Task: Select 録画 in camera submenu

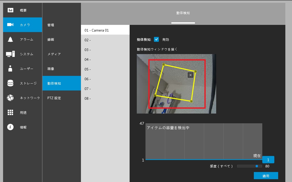Action: click(62, 39)
